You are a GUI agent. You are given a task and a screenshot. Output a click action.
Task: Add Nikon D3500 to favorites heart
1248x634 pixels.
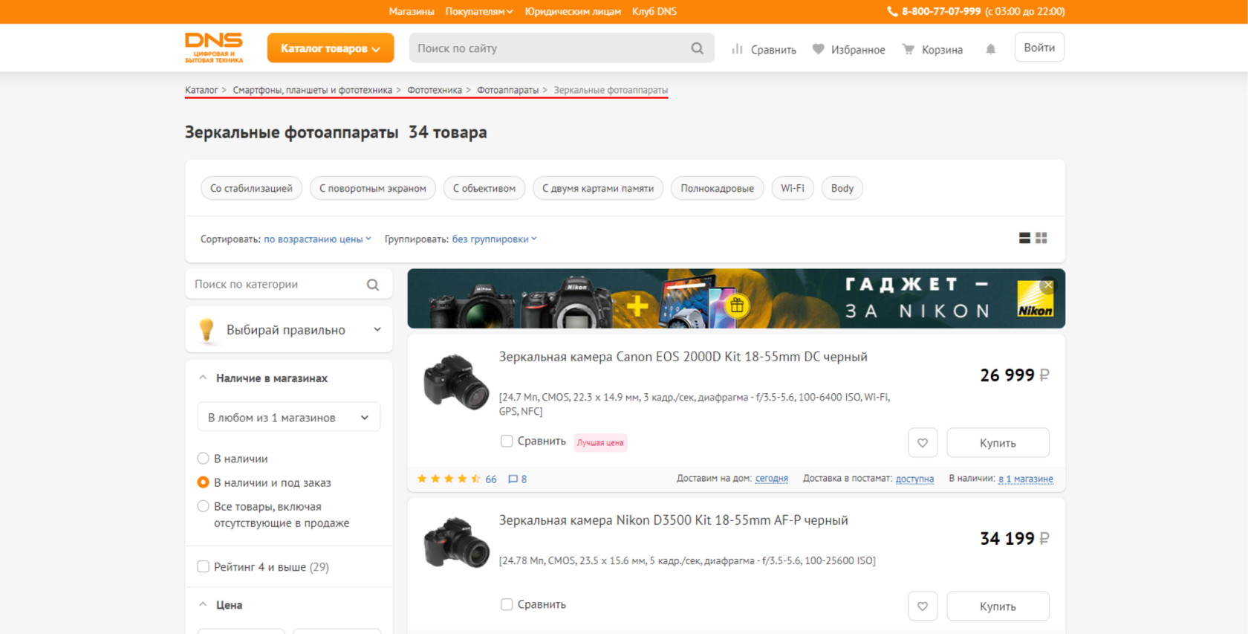pos(923,606)
